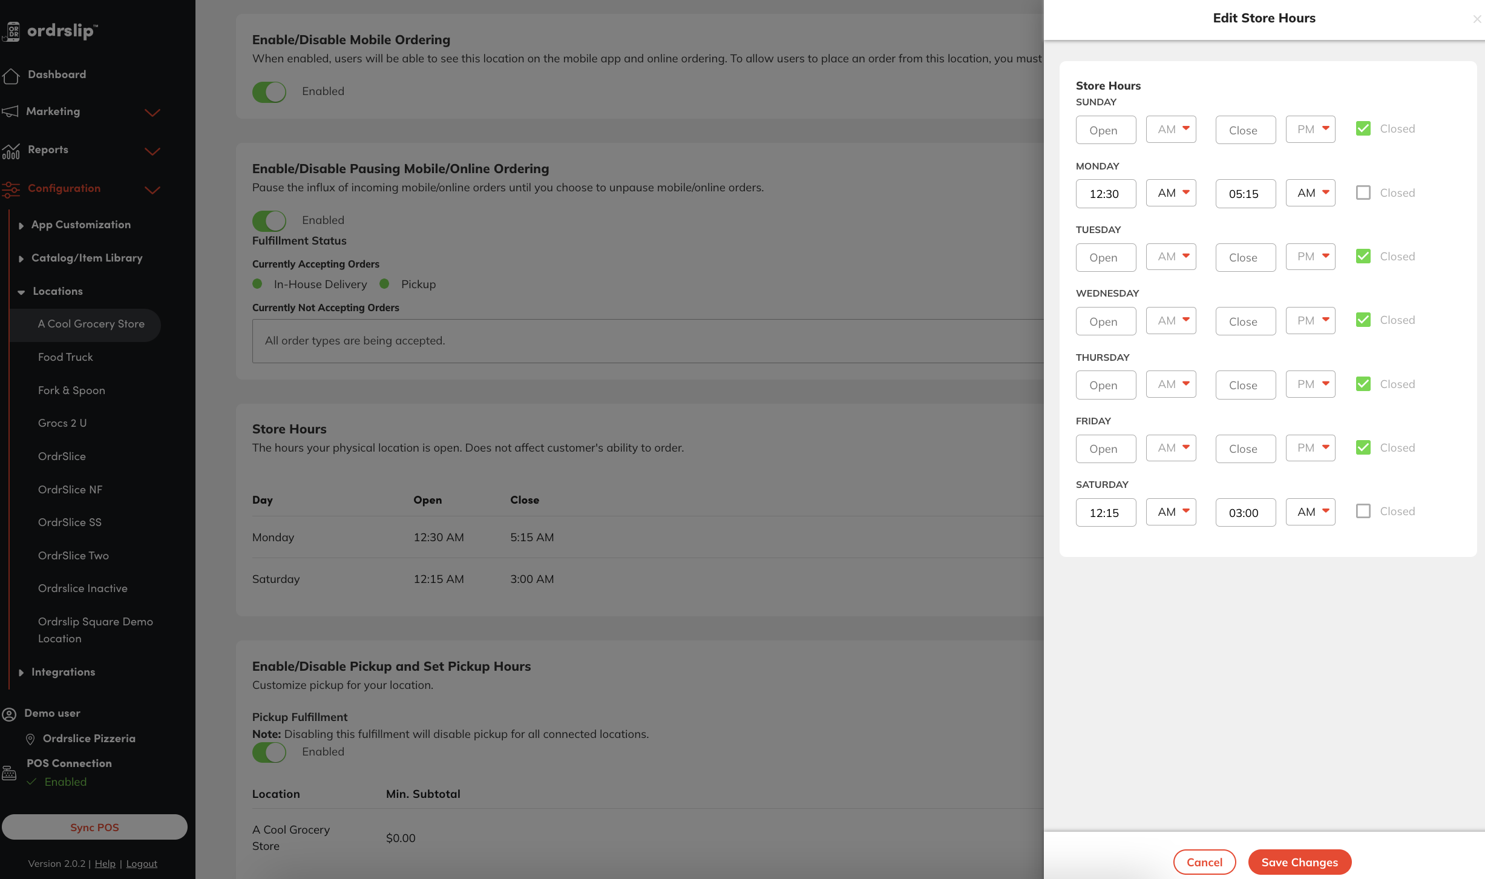Click the Dashboard home icon

point(11,76)
